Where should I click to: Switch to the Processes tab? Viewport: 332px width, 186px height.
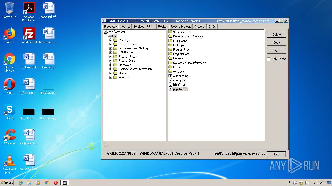[110, 27]
